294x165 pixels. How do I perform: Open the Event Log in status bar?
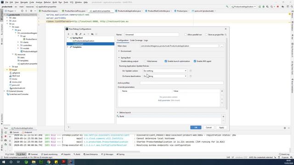click(284, 154)
